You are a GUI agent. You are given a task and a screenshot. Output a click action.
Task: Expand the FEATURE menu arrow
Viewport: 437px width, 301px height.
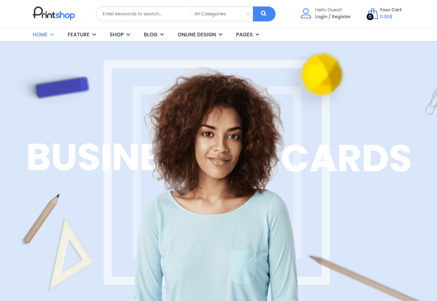[94, 34]
